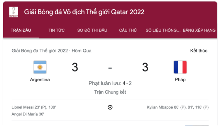Click Kylian Mbappé scorer line

(x=178, y=107)
